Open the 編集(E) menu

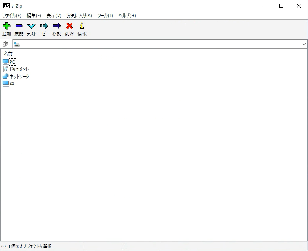pyautogui.click(x=34, y=16)
